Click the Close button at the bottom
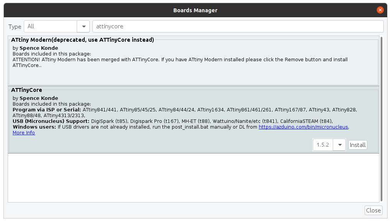Viewport: 391px width, 222px height. coord(373,210)
